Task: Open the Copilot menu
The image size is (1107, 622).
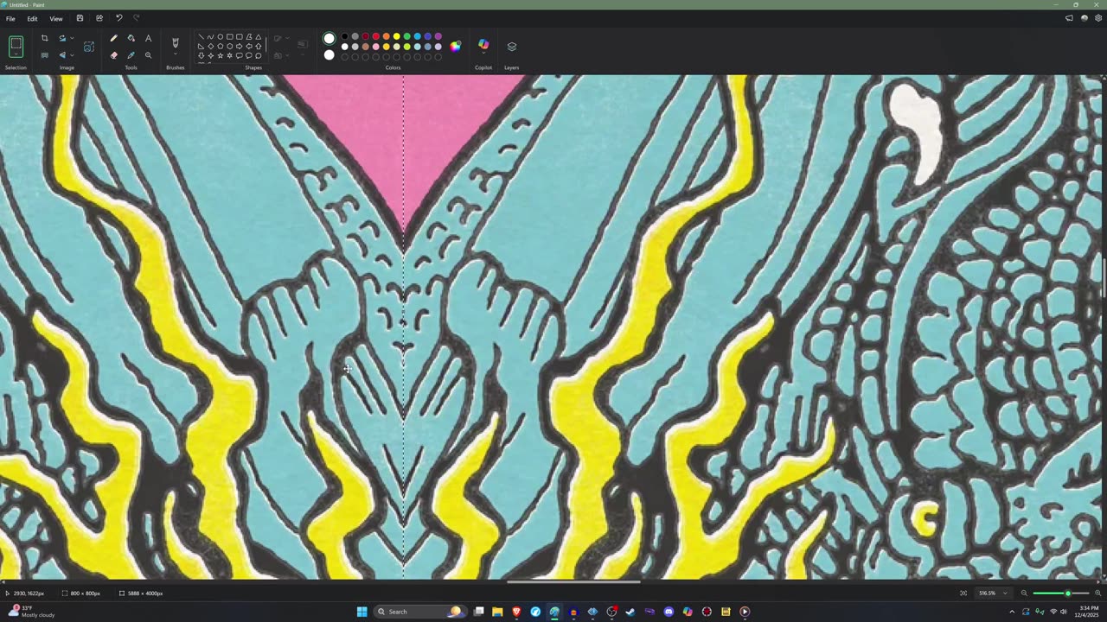Action: pyautogui.click(x=483, y=45)
